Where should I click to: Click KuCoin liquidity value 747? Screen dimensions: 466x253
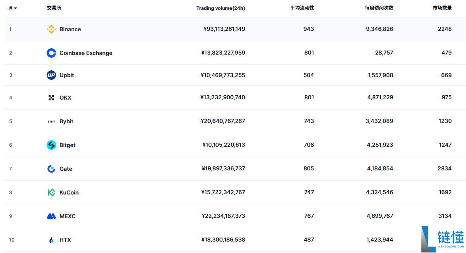(x=309, y=193)
